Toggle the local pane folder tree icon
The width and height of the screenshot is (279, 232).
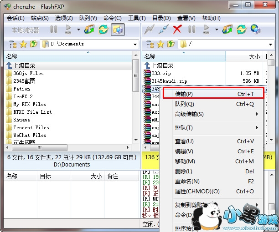tap(13, 44)
